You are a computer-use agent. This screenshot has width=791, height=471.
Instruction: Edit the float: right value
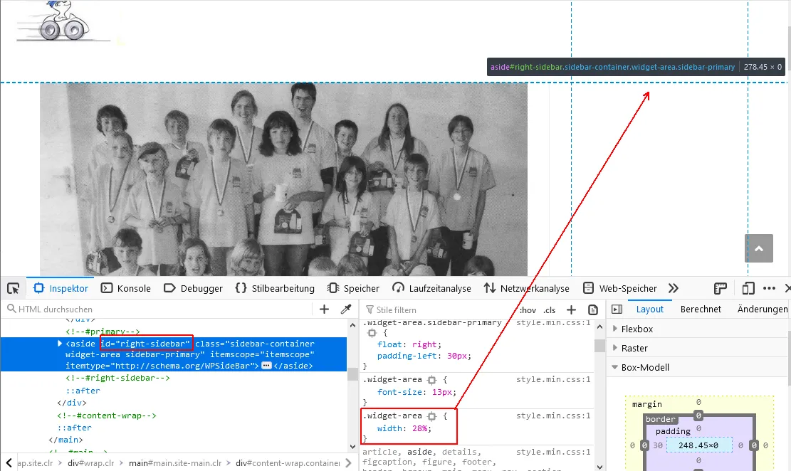click(424, 344)
